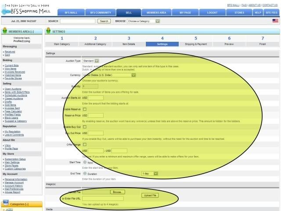Go to step 2 Additional Category

point(95,44)
